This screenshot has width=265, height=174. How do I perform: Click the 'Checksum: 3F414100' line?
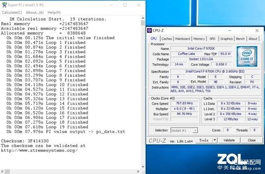click(x=25, y=141)
